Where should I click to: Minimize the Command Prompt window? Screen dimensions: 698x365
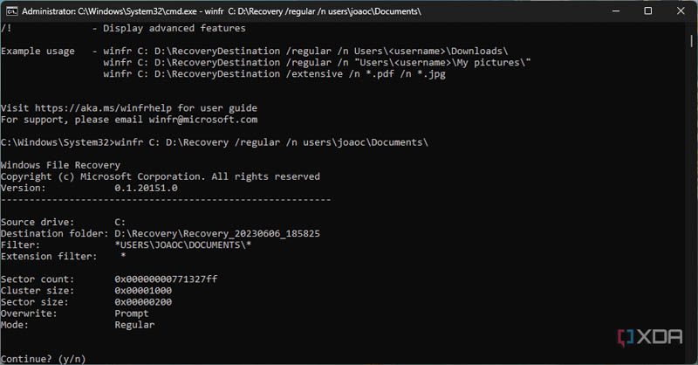coord(616,11)
